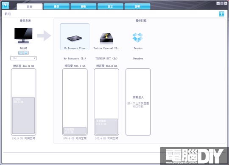This screenshot has height=165, width=229.
Task: Open the 說明 tab
Action: [137, 7]
